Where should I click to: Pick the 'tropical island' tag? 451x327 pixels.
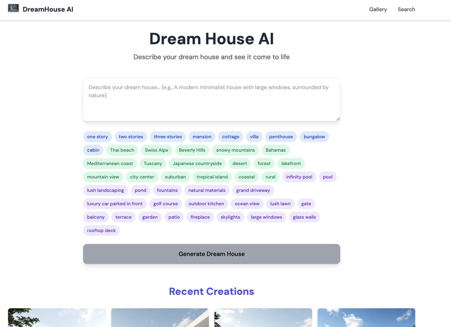point(212,177)
